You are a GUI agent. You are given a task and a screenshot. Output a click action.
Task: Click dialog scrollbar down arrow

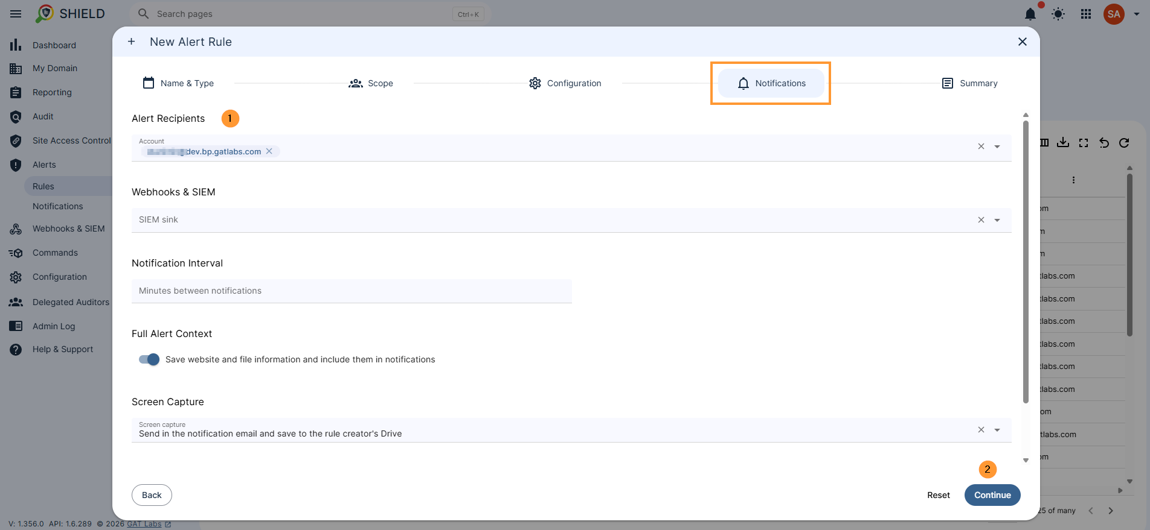click(x=1026, y=460)
